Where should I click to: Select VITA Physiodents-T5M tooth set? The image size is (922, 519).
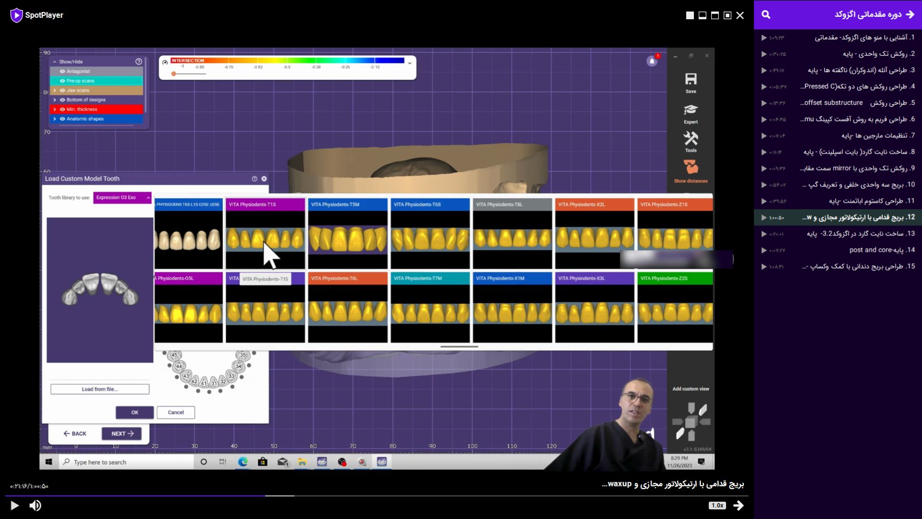point(348,233)
